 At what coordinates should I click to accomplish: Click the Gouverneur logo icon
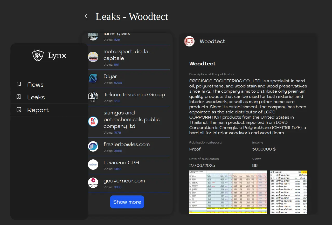[x=93, y=183]
